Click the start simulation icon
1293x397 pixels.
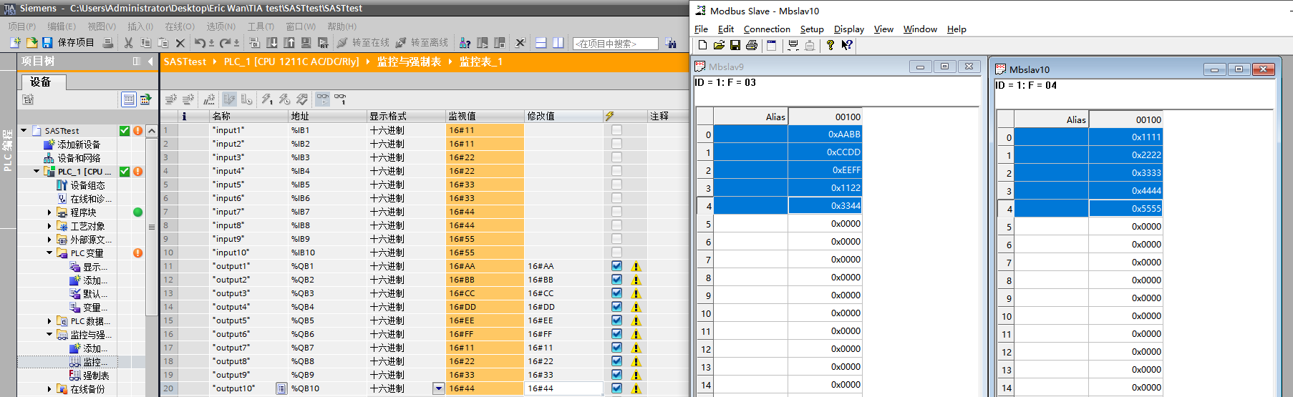tap(306, 43)
